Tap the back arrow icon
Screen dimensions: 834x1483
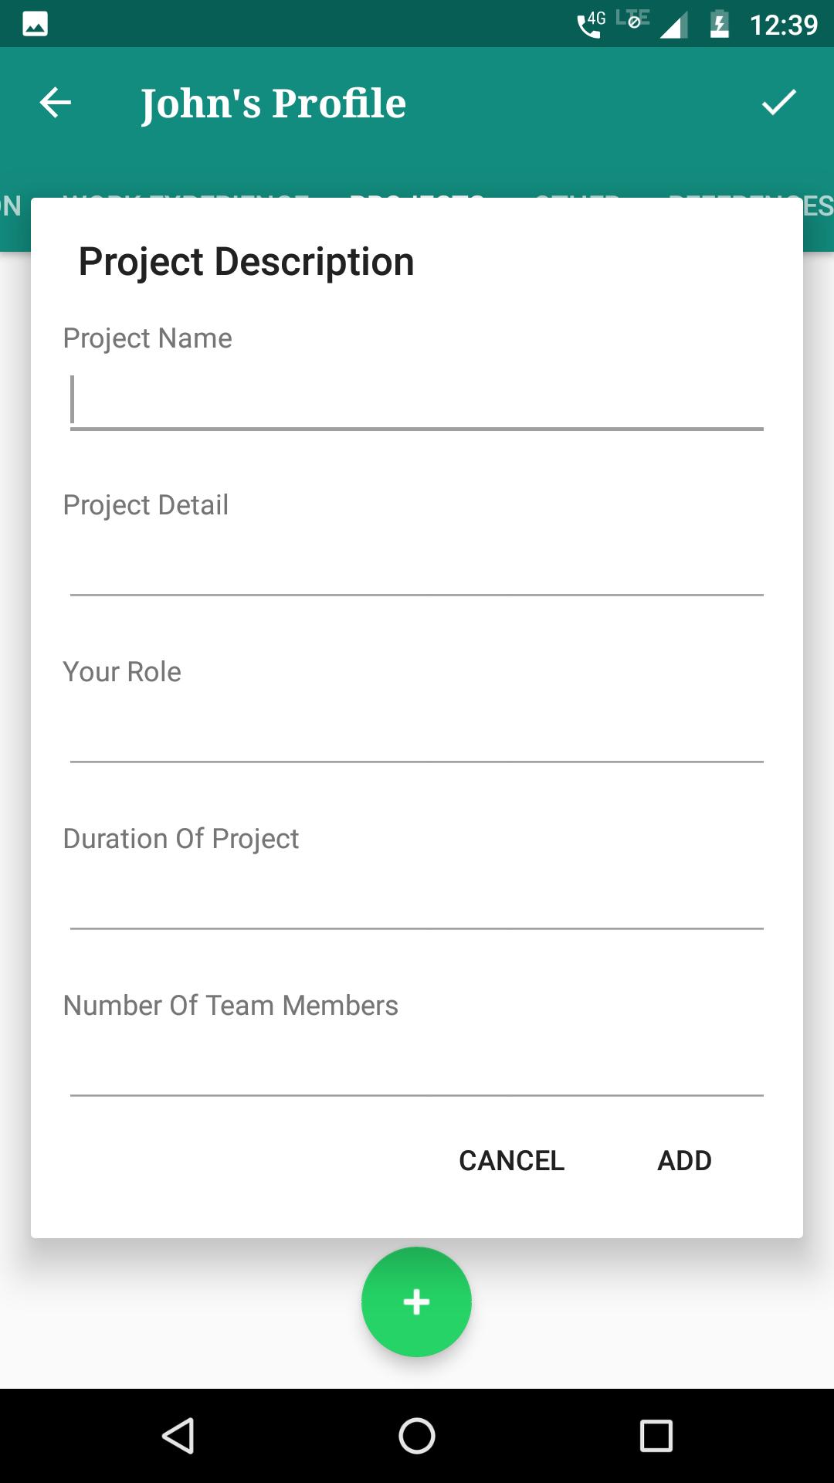point(56,103)
